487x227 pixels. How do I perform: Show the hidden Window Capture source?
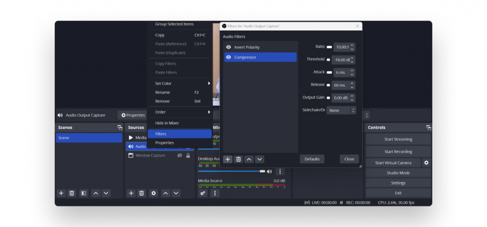tap(179, 156)
